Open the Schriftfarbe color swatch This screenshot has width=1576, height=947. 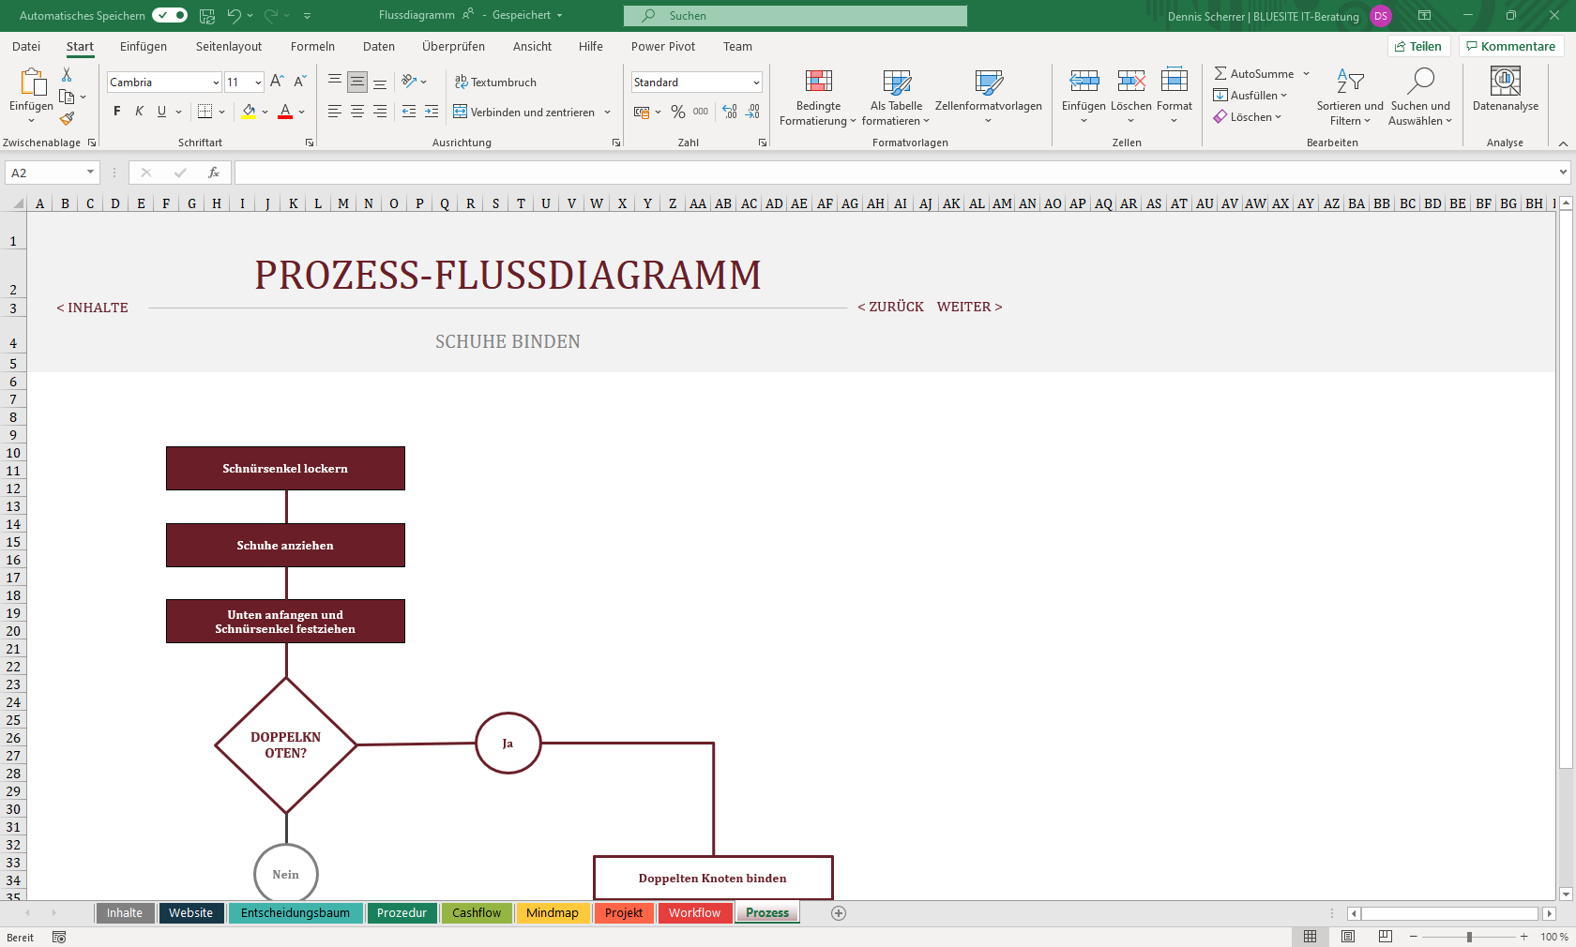(285, 111)
